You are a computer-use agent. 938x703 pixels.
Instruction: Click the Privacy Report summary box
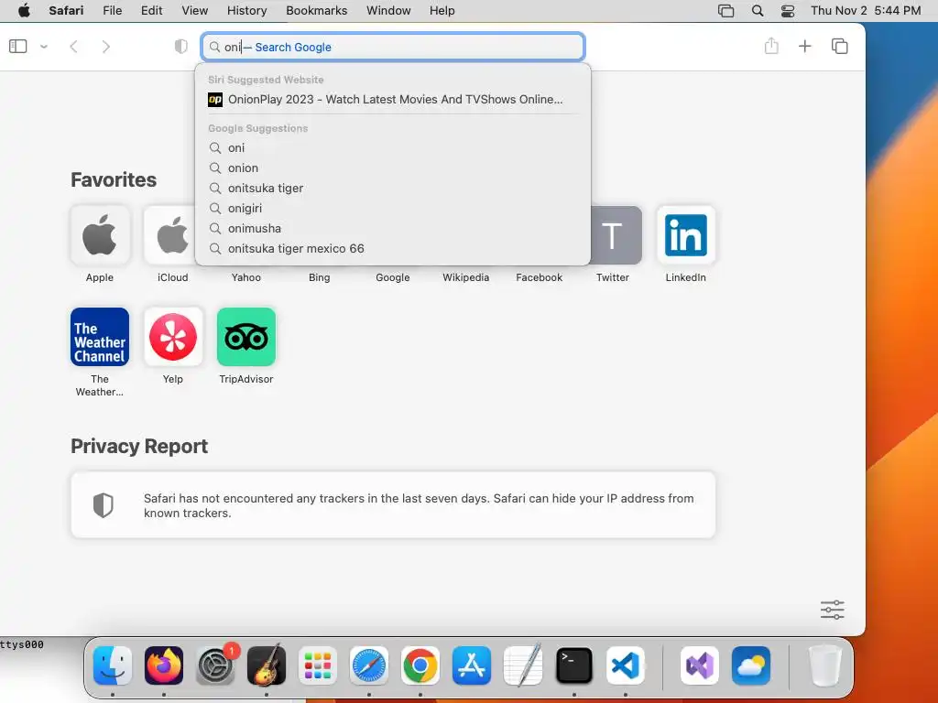(393, 505)
